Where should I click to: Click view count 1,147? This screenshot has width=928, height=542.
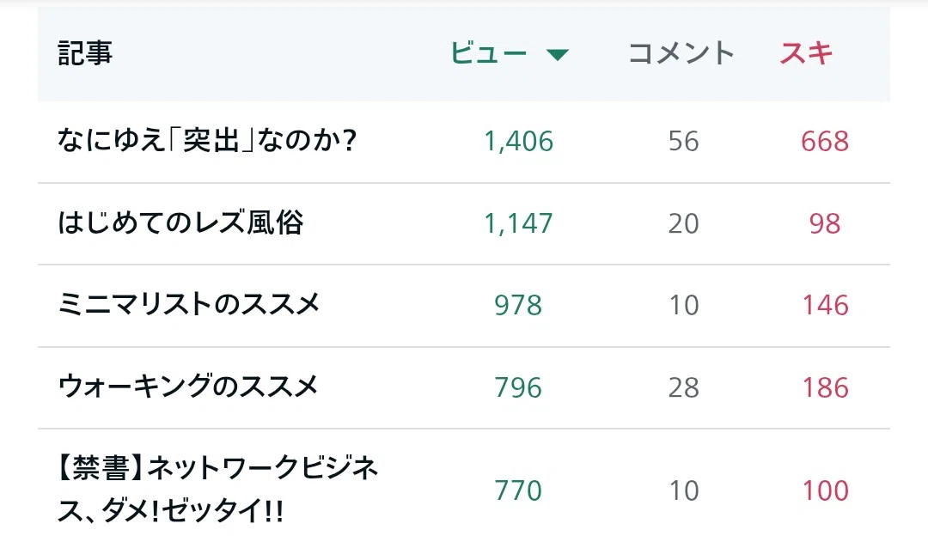pos(518,223)
